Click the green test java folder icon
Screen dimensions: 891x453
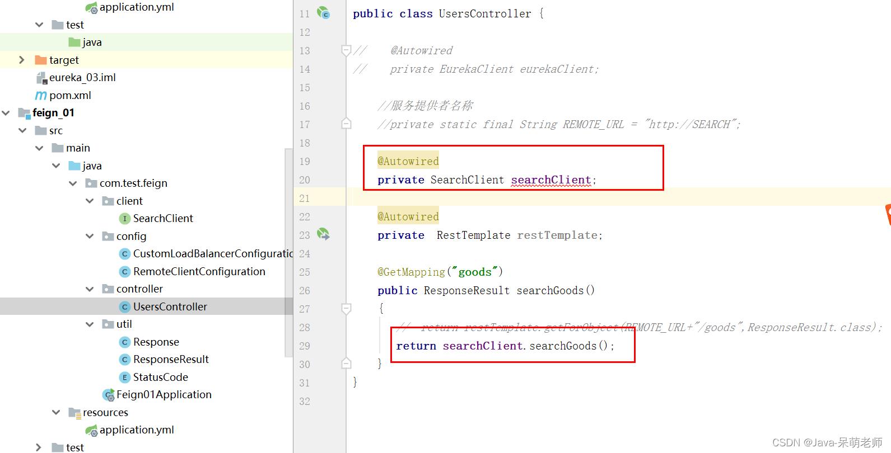(74, 43)
